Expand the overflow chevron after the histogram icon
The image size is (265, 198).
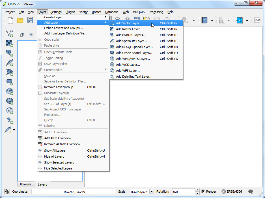point(229,20)
